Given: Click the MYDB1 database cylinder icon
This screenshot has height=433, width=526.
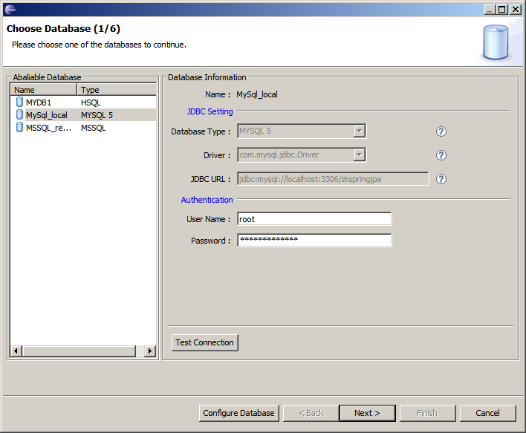Looking at the screenshot, I should click(x=19, y=102).
